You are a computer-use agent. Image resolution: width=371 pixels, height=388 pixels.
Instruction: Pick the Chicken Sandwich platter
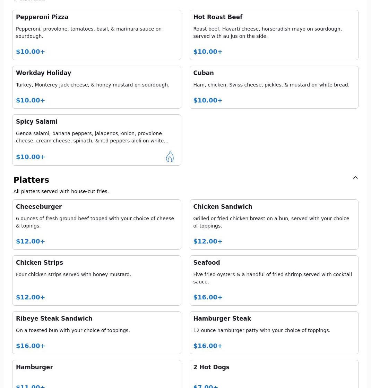274,224
